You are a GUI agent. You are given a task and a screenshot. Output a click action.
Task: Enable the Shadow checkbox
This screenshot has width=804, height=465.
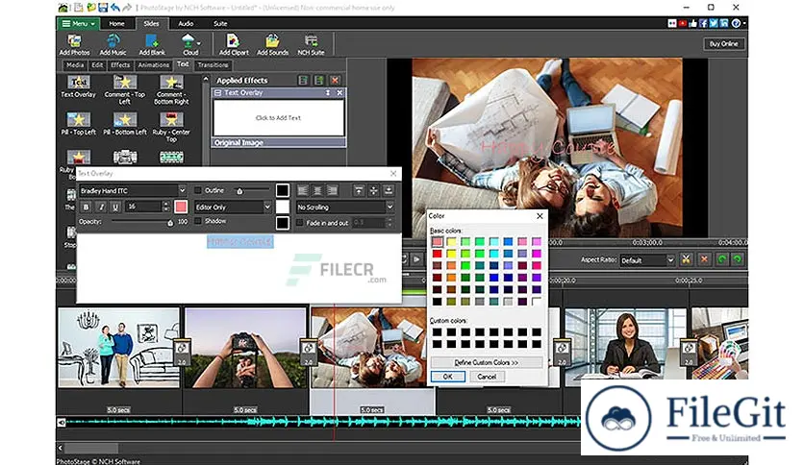198,221
